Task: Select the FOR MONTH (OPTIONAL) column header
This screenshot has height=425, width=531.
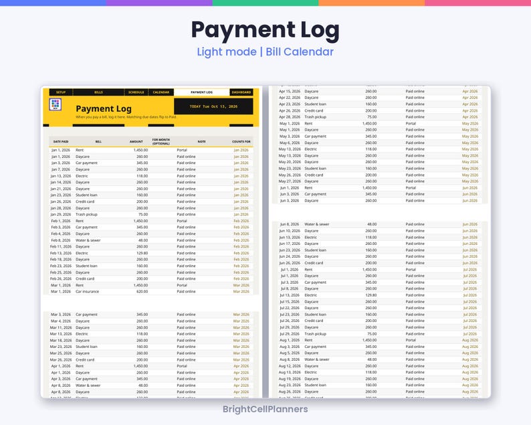Action: click(x=161, y=142)
